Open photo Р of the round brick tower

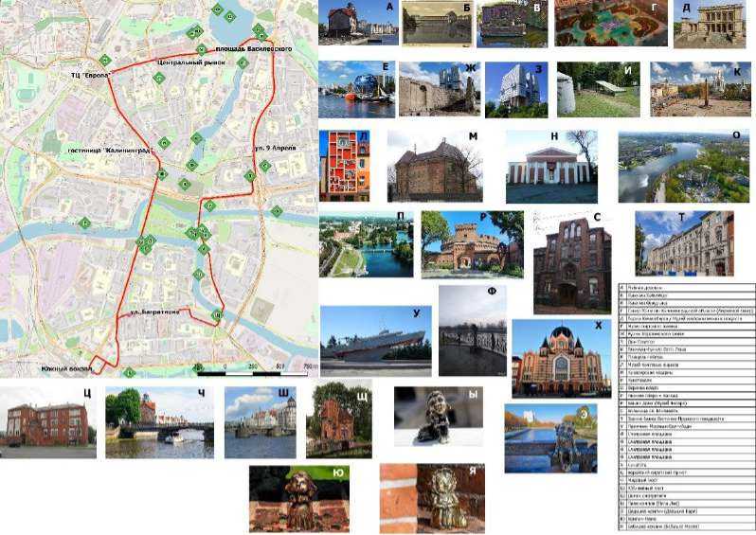(472, 245)
